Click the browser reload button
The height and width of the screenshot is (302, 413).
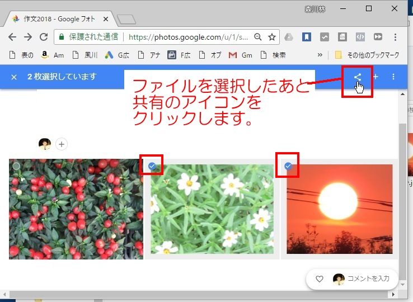(x=44, y=37)
